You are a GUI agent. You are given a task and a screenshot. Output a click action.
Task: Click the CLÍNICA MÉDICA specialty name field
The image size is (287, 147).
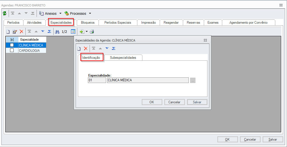click(148, 80)
